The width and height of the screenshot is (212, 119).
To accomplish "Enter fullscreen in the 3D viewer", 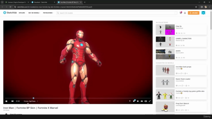I will pos(150,101).
